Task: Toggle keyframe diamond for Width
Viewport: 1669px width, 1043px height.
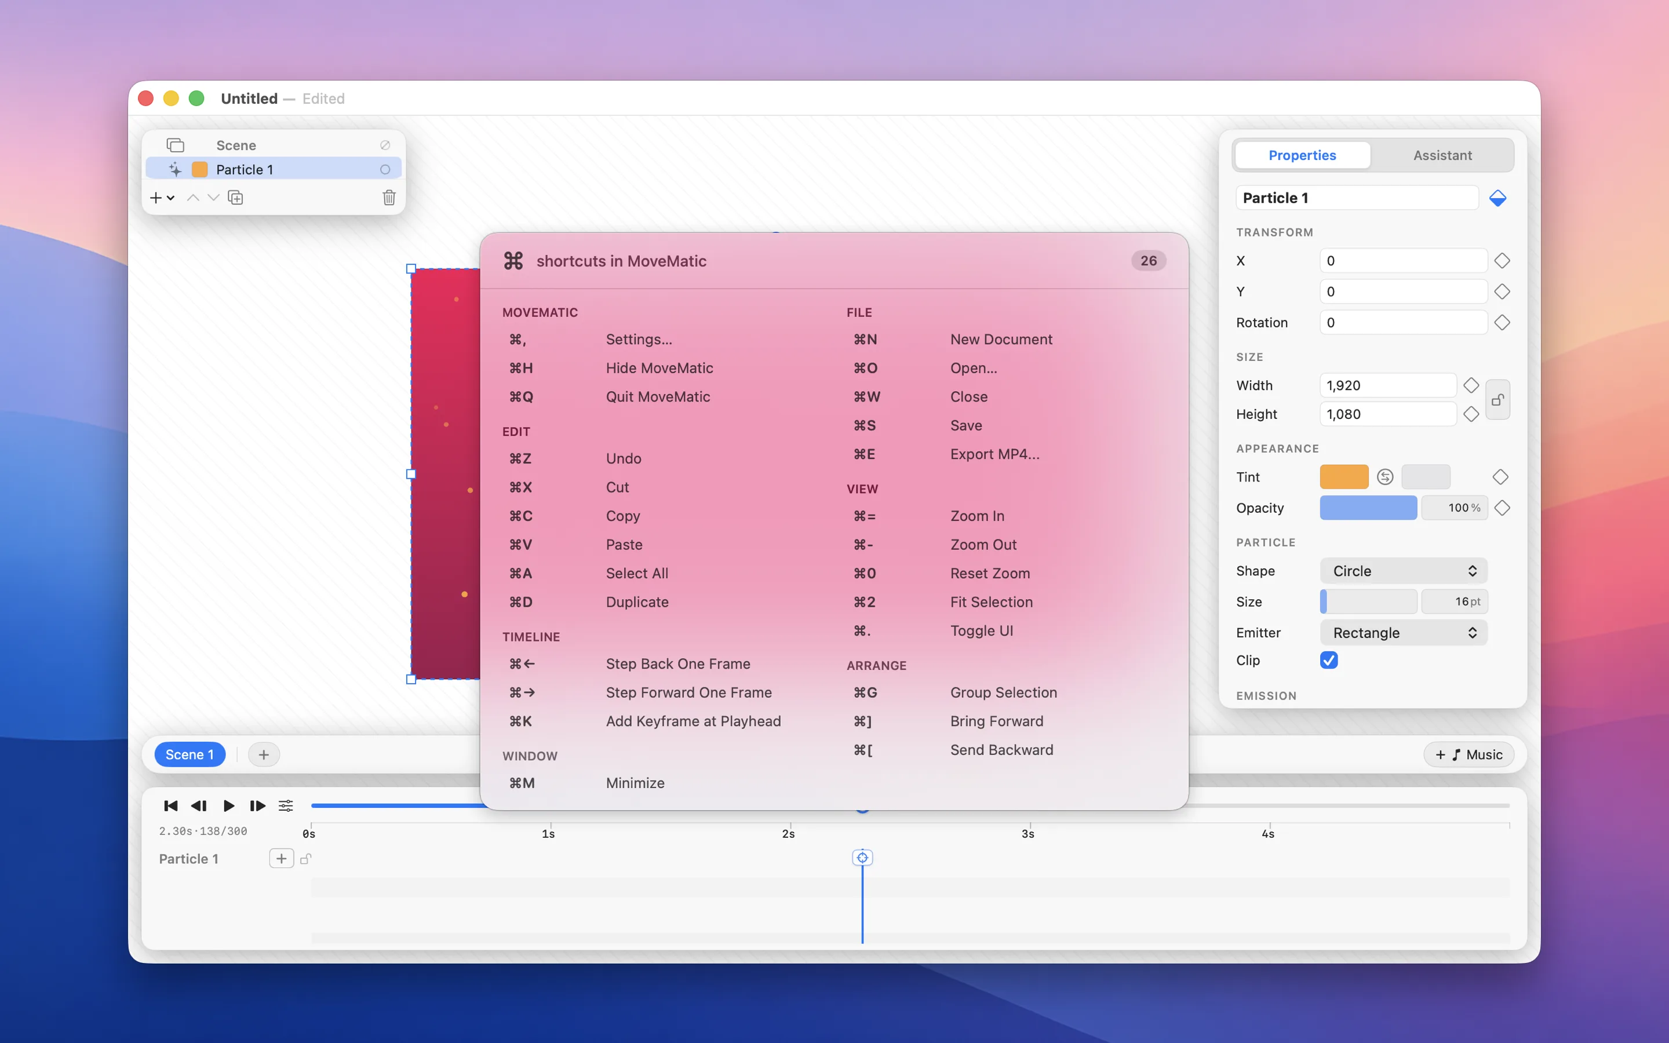Action: click(x=1470, y=385)
